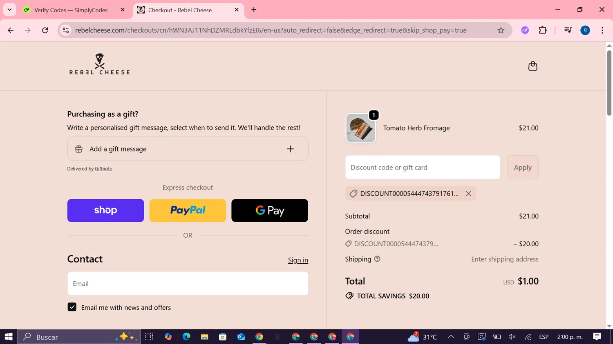Image resolution: width=613 pixels, height=344 pixels.
Task: Open the media control icon
Action: coord(568,30)
